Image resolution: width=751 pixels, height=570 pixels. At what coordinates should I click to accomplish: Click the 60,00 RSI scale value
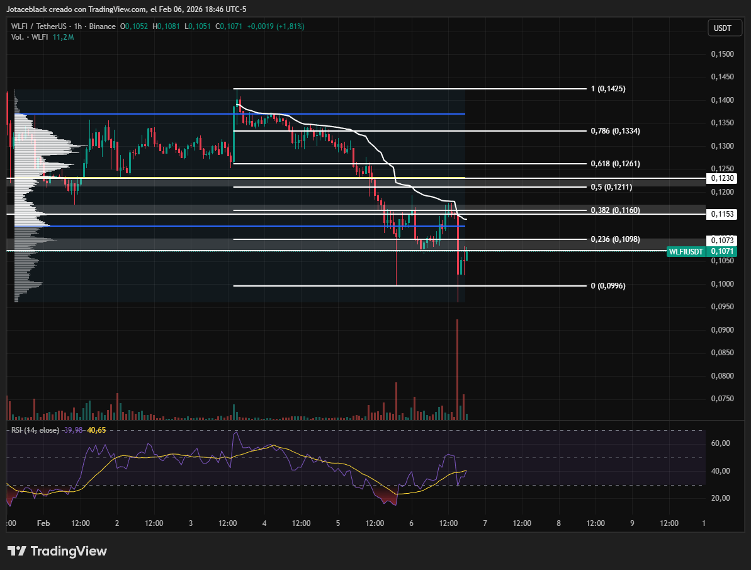(720, 443)
